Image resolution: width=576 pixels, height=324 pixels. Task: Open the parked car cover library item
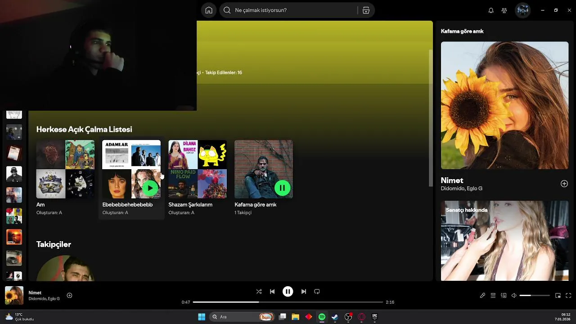click(14, 258)
